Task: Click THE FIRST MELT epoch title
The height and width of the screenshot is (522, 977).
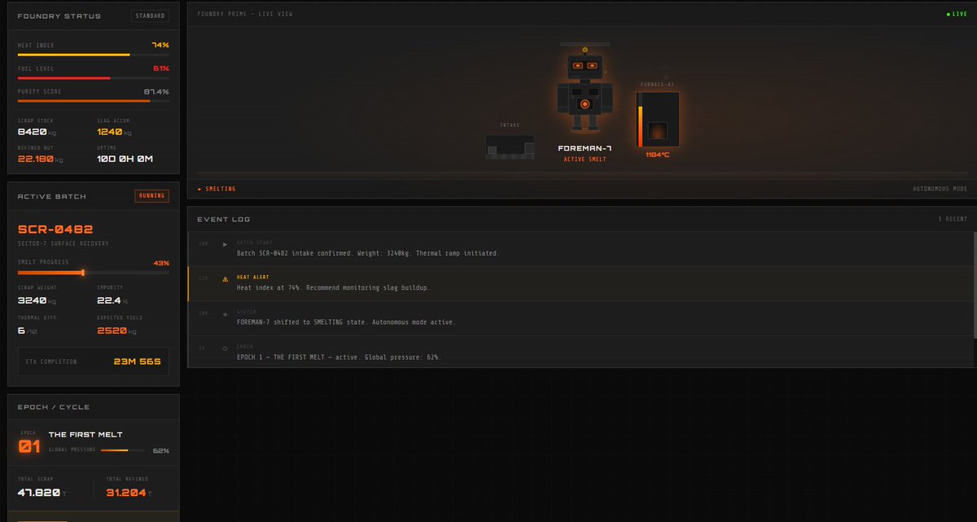Action: (x=85, y=435)
